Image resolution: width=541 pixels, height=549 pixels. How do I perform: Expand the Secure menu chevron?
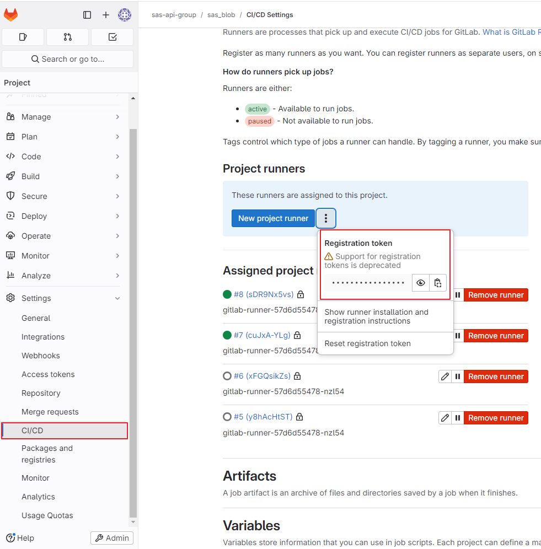coord(117,196)
